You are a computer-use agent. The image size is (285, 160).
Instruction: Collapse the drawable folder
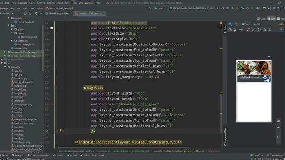[x=5, y=67]
